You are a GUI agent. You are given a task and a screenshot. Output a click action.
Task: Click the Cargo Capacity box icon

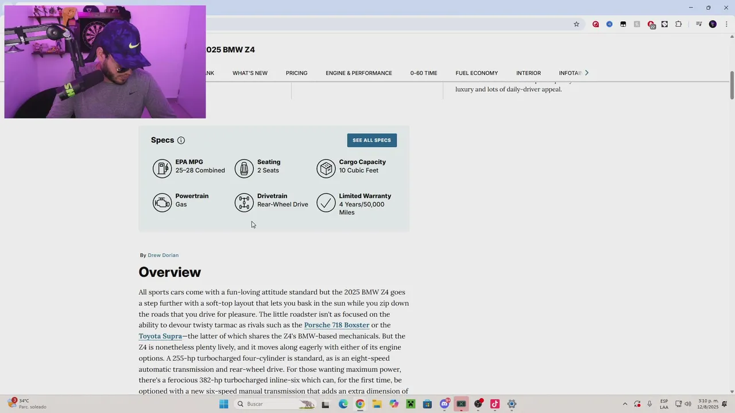pos(326,168)
